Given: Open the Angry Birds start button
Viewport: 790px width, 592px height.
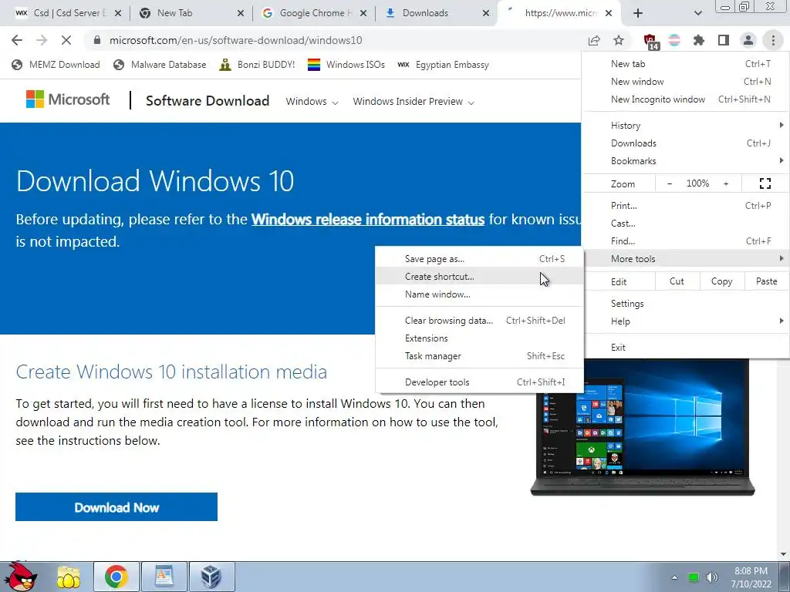Looking at the screenshot, I should tap(21, 577).
